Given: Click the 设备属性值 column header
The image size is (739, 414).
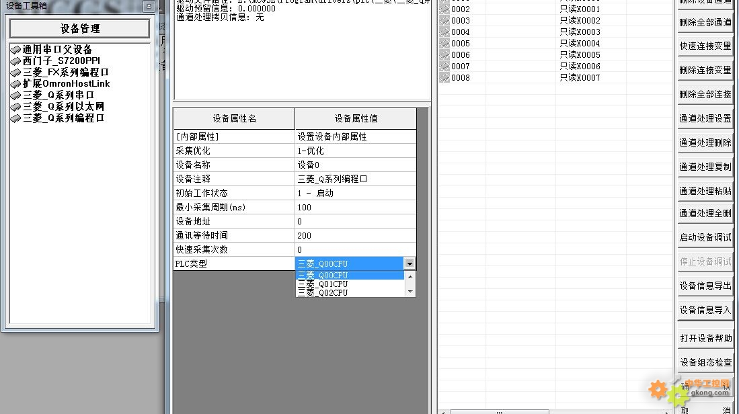Looking at the screenshot, I should click(x=356, y=119).
